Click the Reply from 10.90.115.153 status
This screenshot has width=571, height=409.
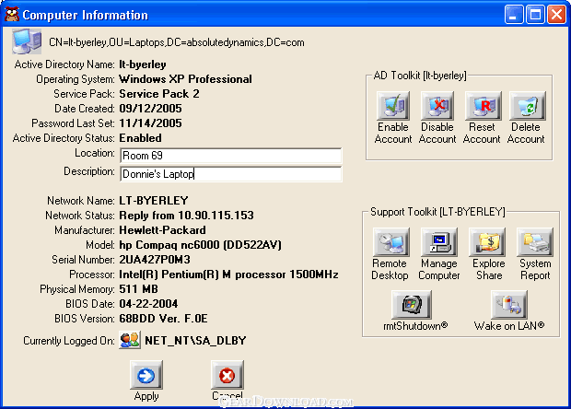coord(186,216)
